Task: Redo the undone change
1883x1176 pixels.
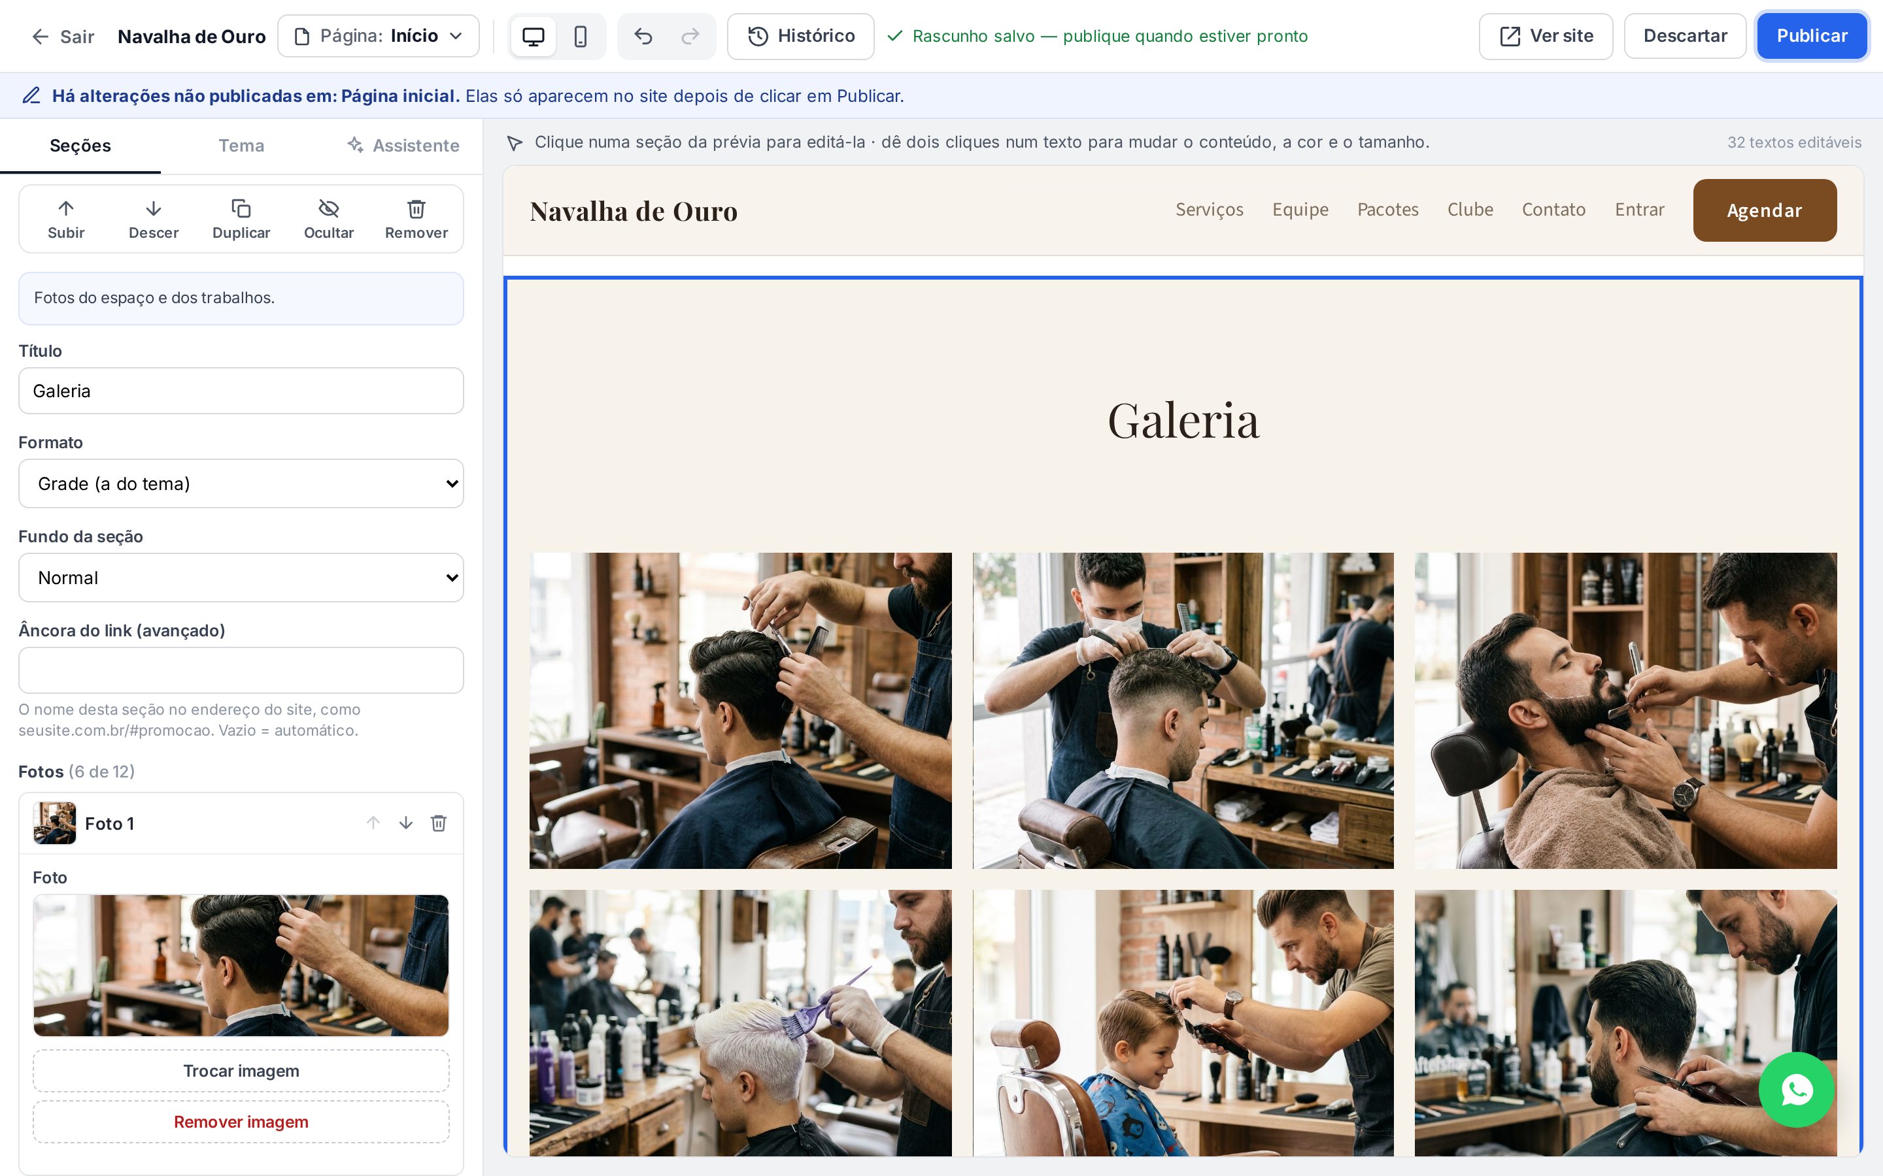Action: coord(690,37)
